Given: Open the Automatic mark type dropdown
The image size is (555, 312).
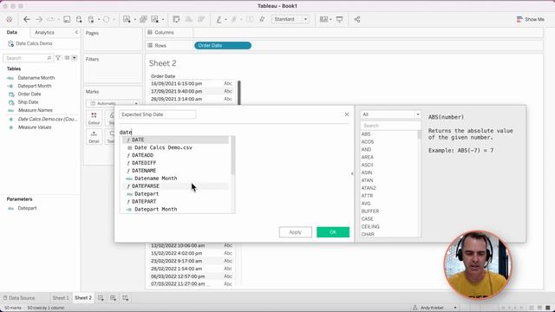Looking at the screenshot, I should pyautogui.click(x=113, y=103).
